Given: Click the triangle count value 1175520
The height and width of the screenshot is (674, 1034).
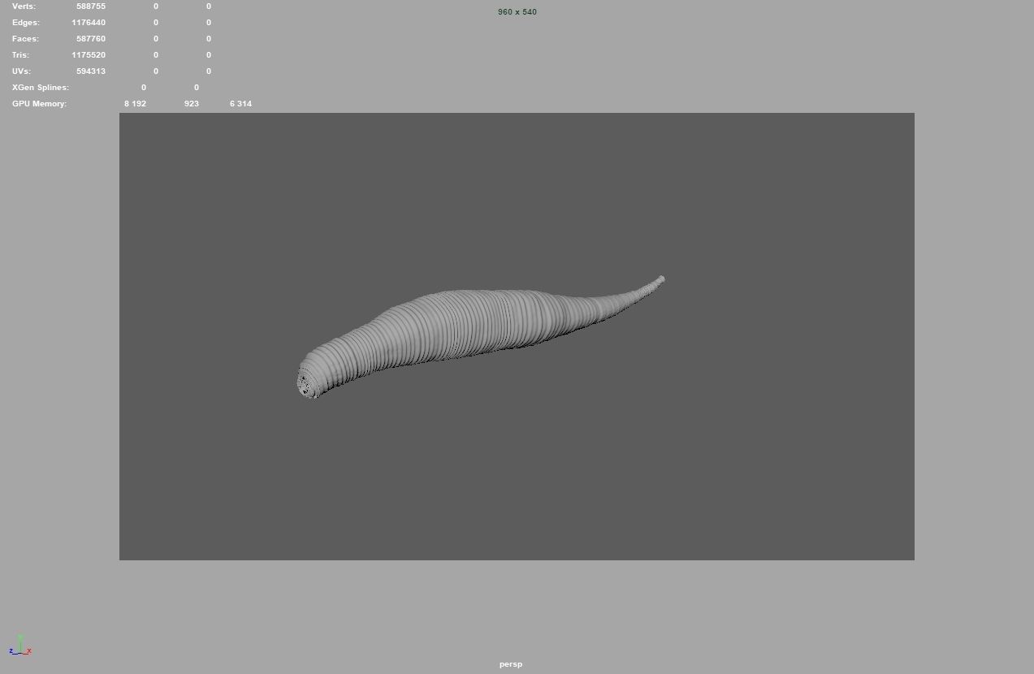Looking at the screenshot, I should coord(89,55).
